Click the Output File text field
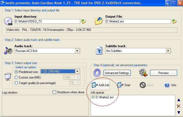The height and width of the screenshot is (117, 183). (138, 21)
